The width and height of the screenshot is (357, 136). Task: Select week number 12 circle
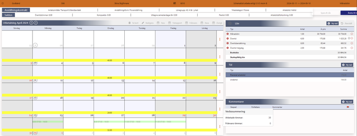click(x=35, y=98)
